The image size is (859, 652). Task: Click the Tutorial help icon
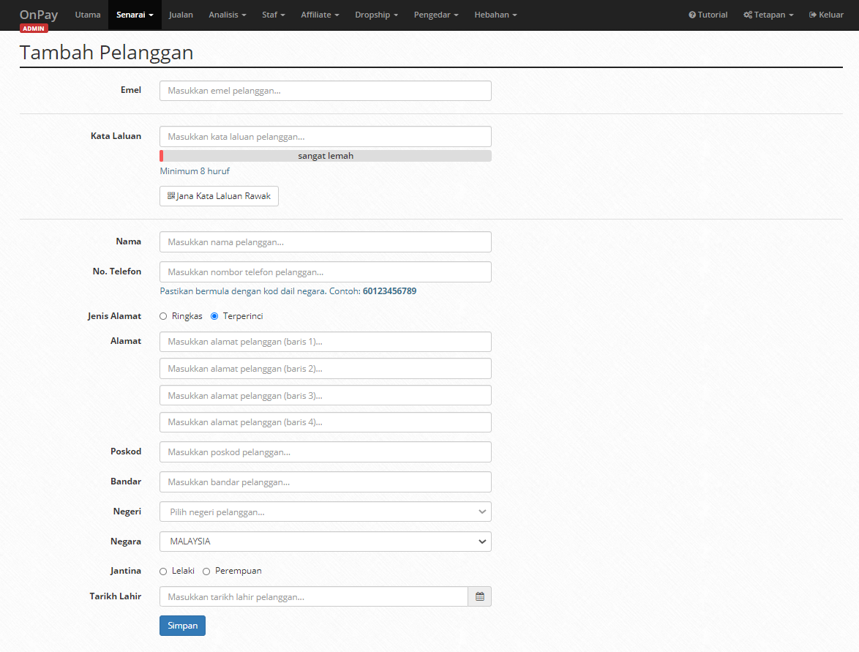click(692, 15)
